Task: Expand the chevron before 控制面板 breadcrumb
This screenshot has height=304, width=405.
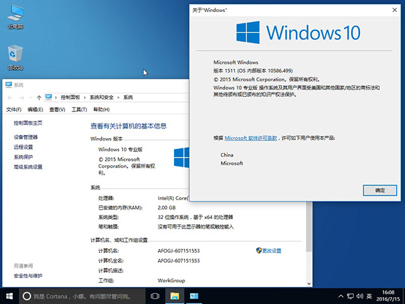Action: click(56, 98)
